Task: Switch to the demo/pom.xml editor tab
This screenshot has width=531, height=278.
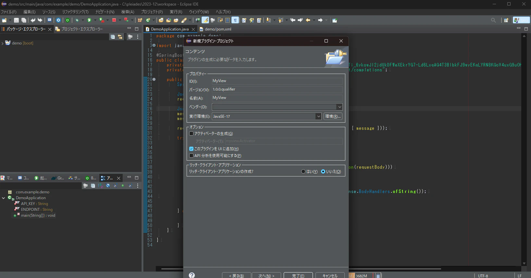Action: [x=215, y=29]
